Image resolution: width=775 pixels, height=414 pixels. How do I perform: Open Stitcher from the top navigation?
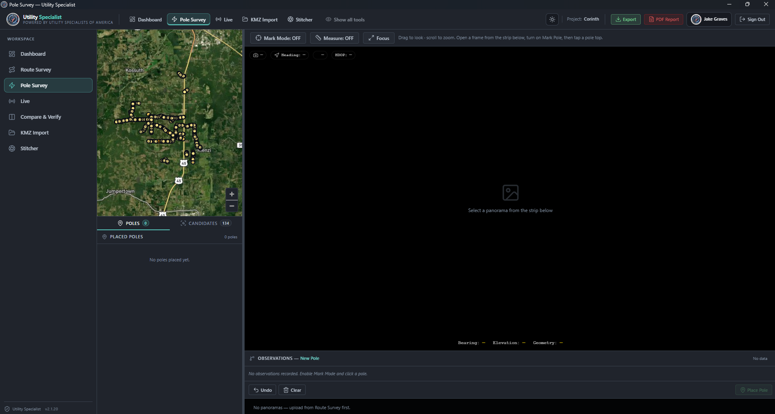click(300, 19)
